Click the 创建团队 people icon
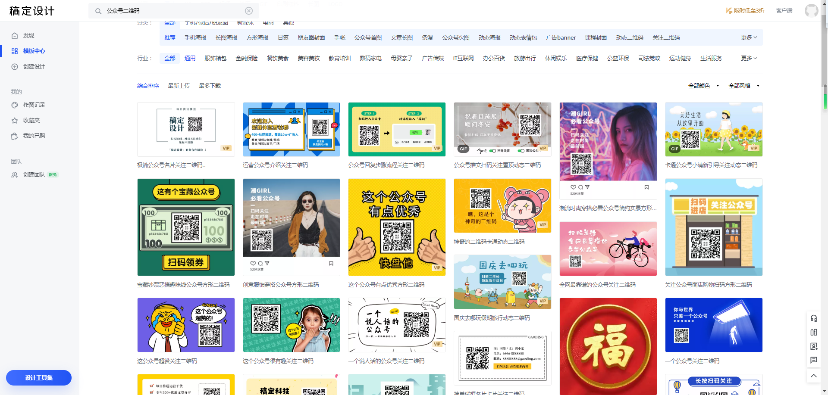This screenshot has width=828, height=395. pos(15,174)
